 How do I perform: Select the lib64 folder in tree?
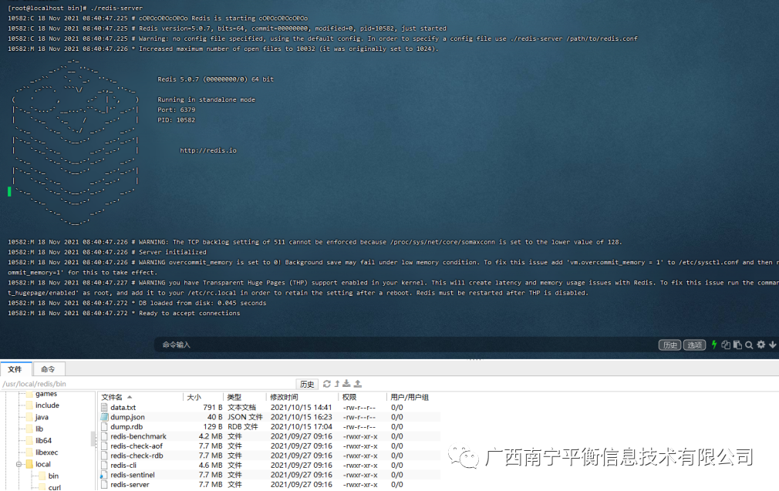coord(43,440)
